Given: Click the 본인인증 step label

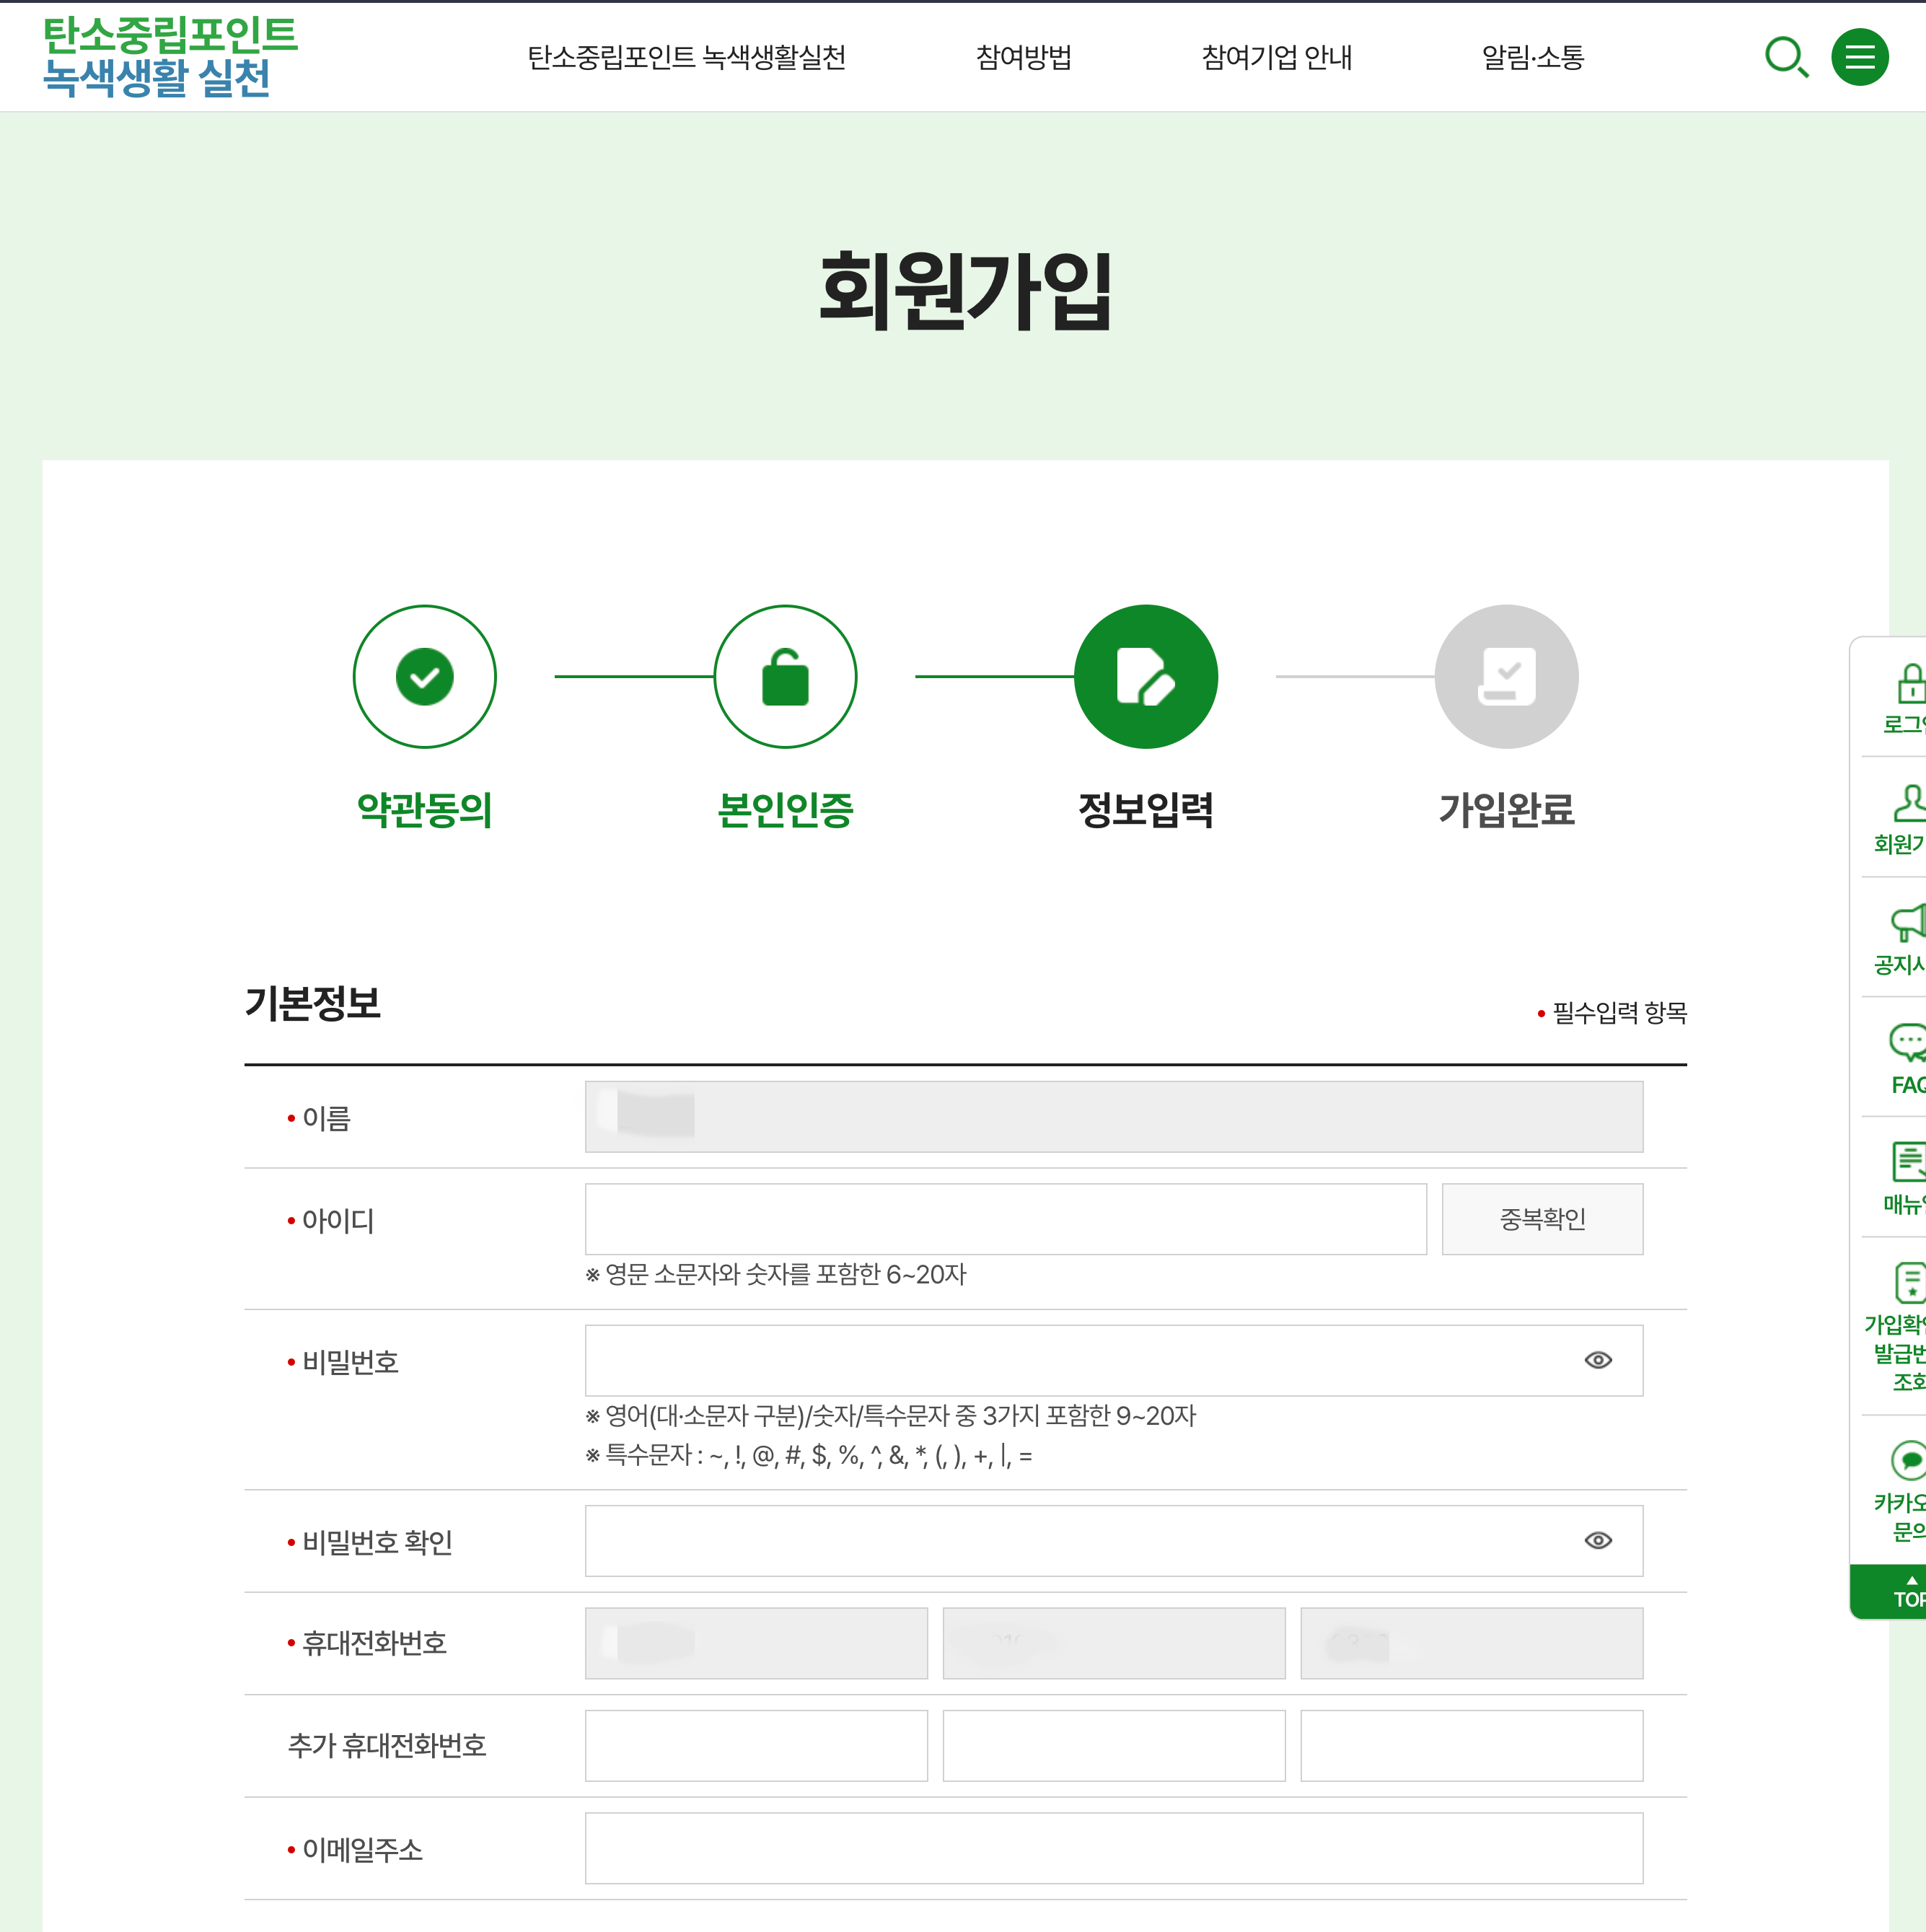Looking at the screenshot, I should pos(785,809).
